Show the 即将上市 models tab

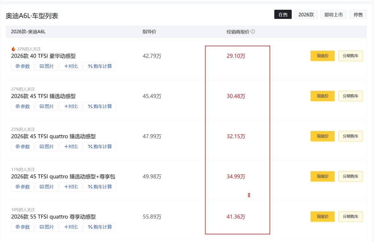[334, 15]
